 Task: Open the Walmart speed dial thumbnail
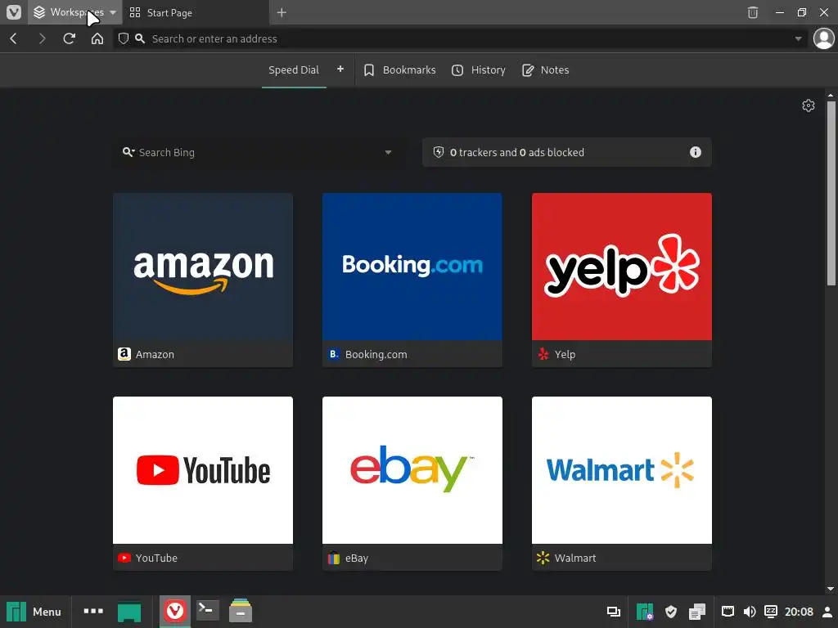(622, 470)
